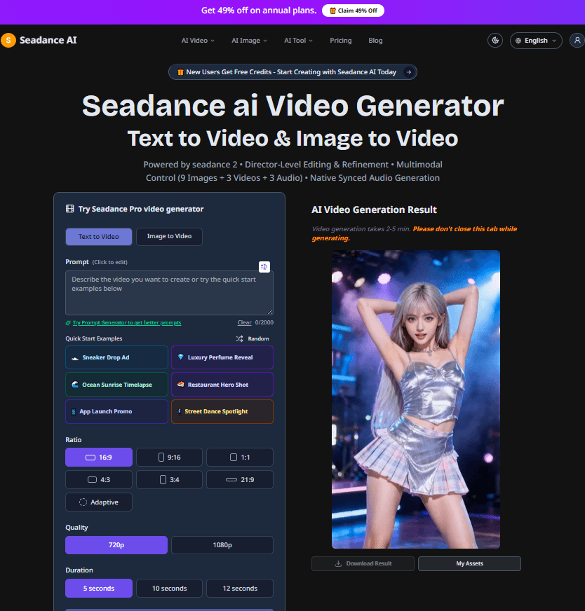Viewport: 585px width, 611px height.
Task: Click the download icon in Download Result
Action: pos(338,563)
